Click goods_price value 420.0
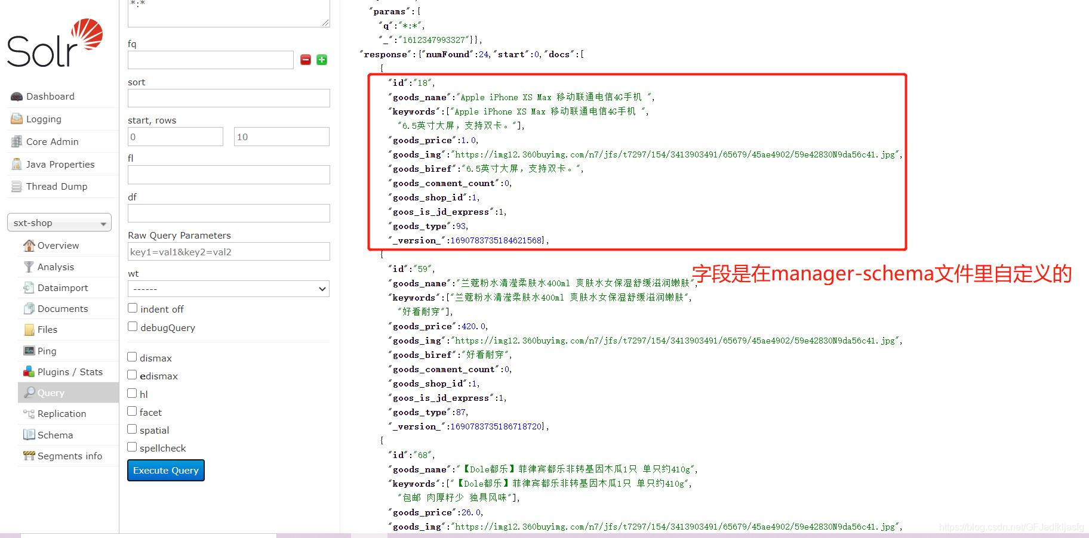Viewport: 1089px width, 538px height. [x=474, y=326]
